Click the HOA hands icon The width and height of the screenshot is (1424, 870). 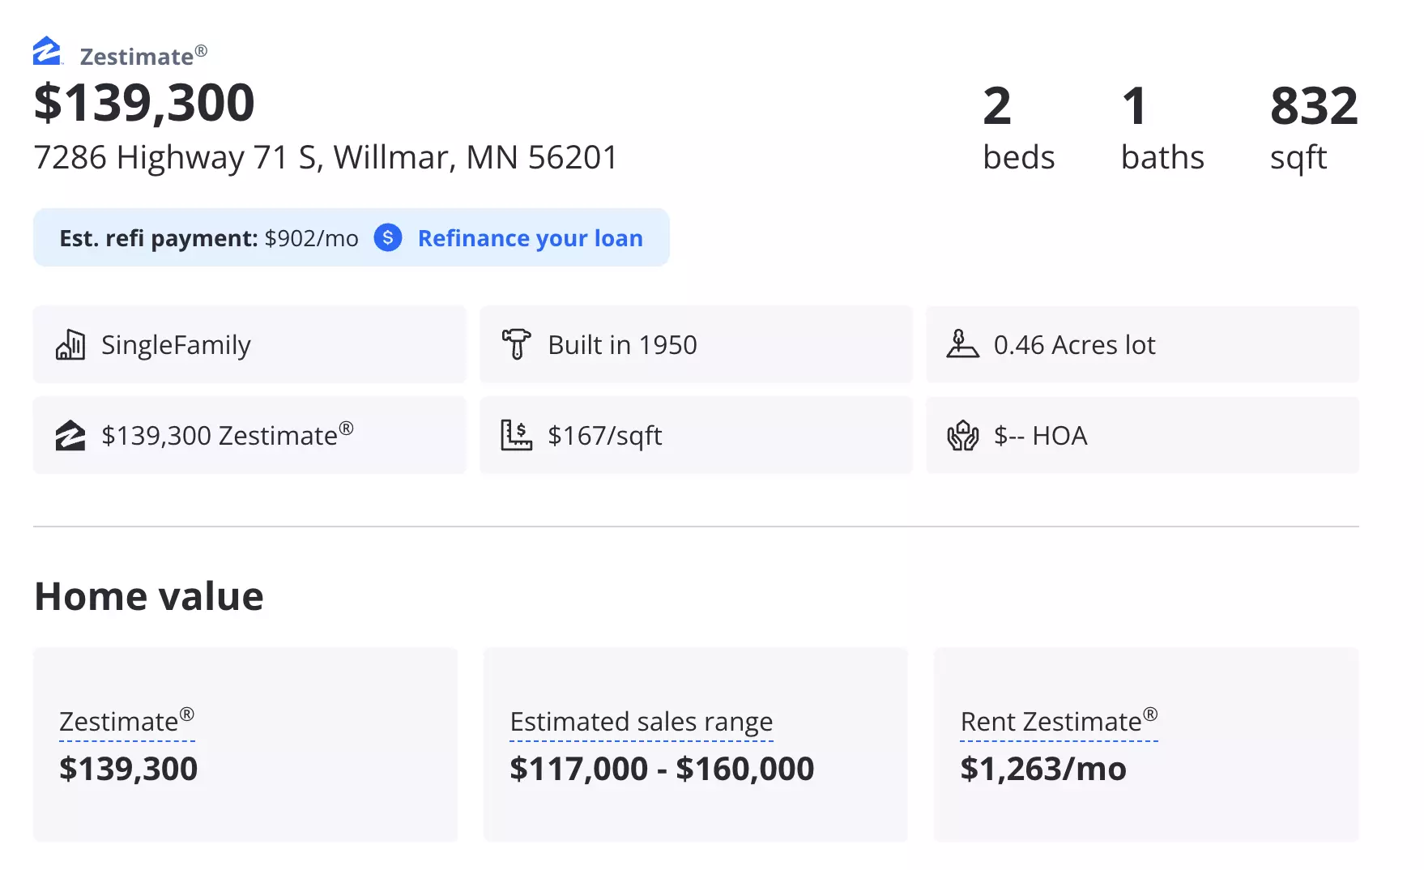(962, 435)
